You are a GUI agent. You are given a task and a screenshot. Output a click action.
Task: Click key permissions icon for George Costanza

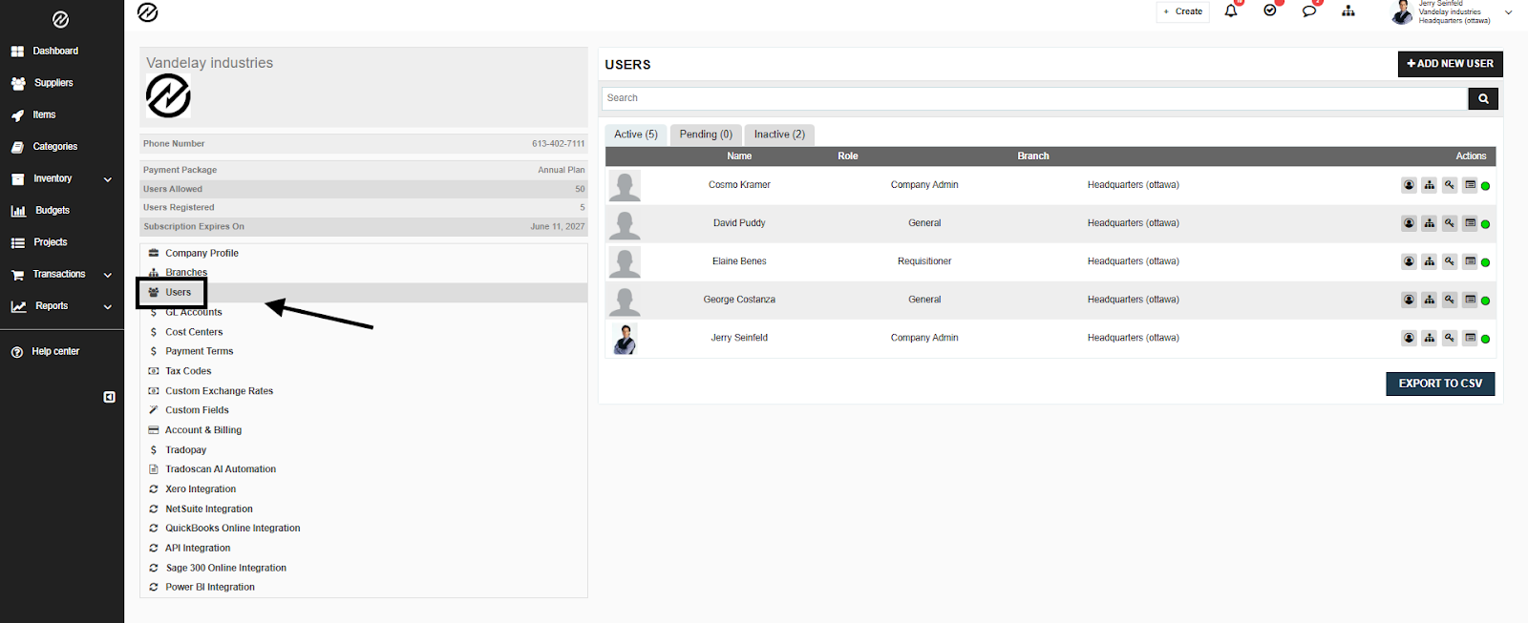(x=1450, y=300)
